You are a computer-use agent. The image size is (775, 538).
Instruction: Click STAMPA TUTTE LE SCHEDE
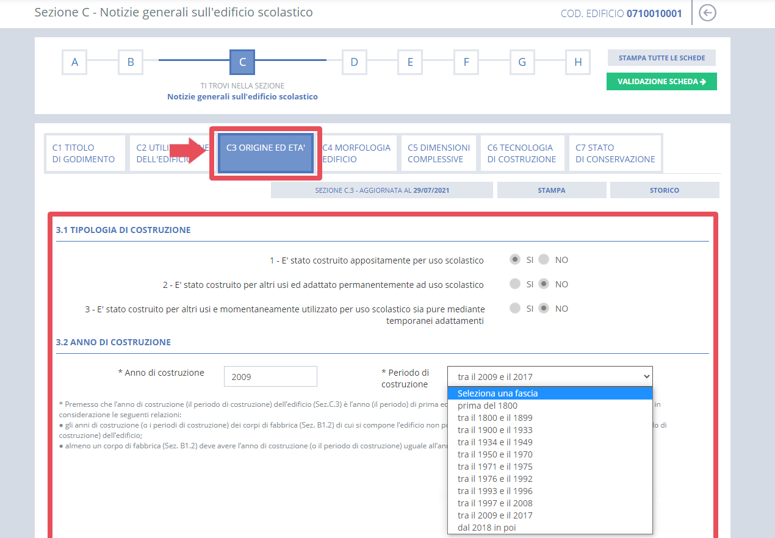tap(661, 57)
